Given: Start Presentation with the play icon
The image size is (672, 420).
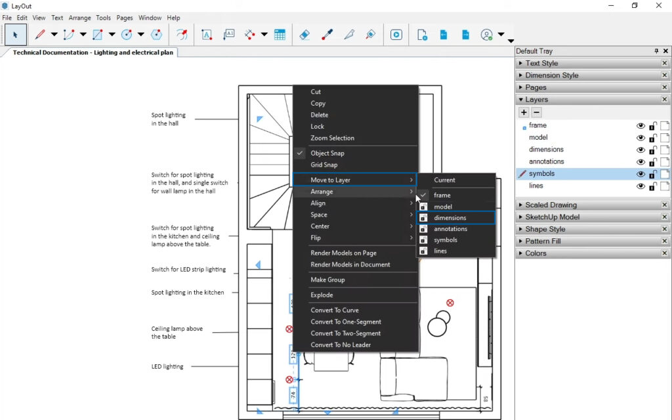Looking at the screenshot, I should click(x=396, y=35).
